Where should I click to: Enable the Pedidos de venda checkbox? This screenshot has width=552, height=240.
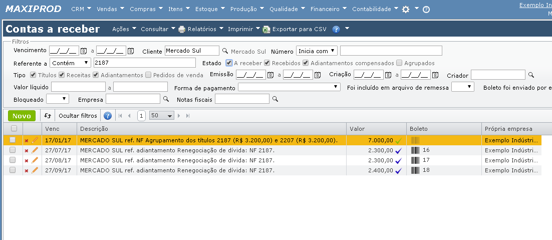click(148, 75)
